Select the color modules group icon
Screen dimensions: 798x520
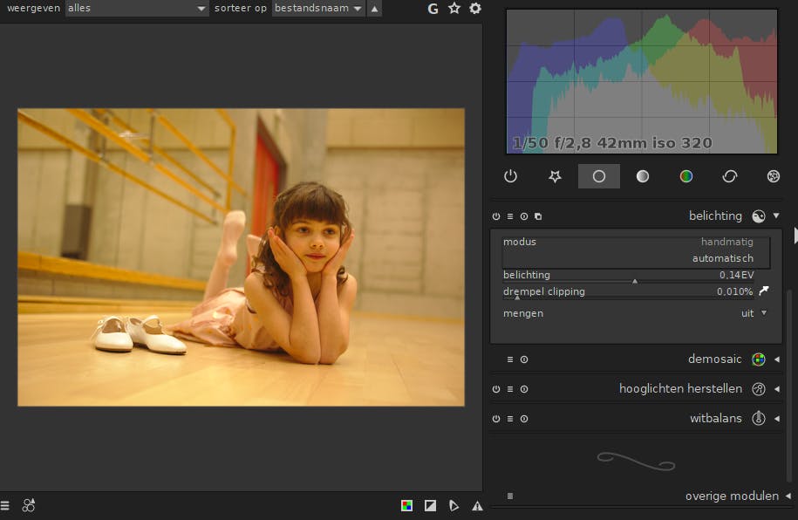(686, 176)
